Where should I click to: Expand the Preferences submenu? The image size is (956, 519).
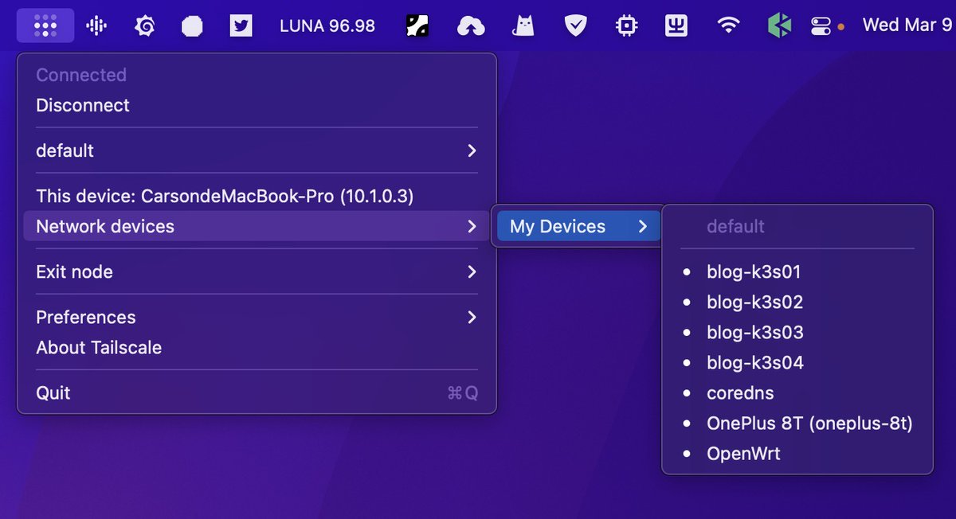pyautogui.click(x=257, y=318)
